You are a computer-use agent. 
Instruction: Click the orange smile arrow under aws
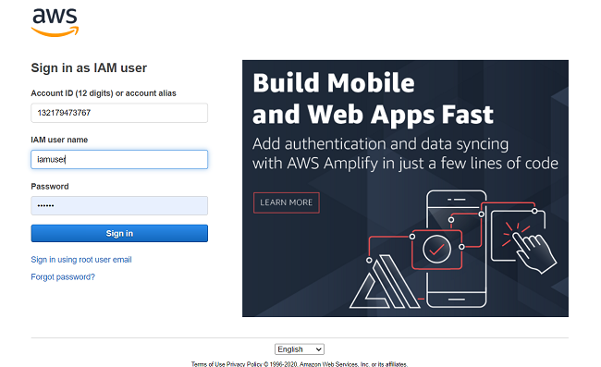(x=55, y=32)
